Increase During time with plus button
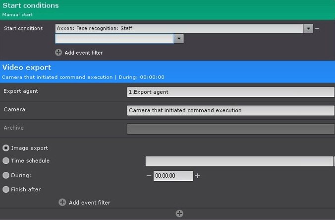 [197, 176]
